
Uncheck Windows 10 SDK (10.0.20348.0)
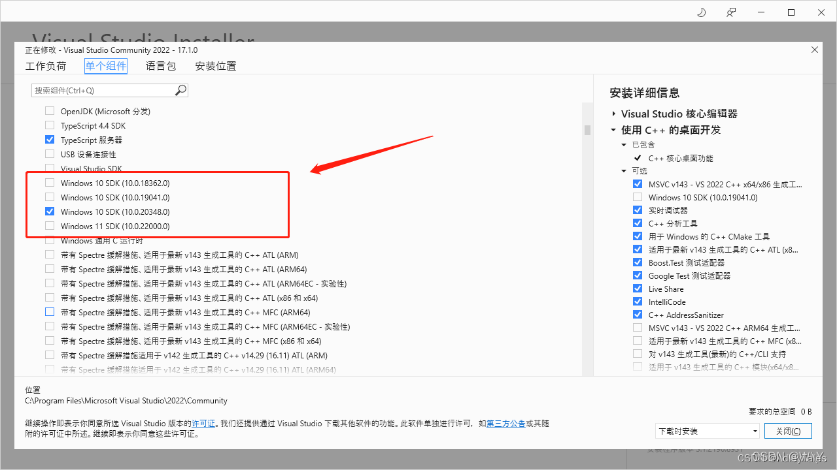(x=50, y=211)
